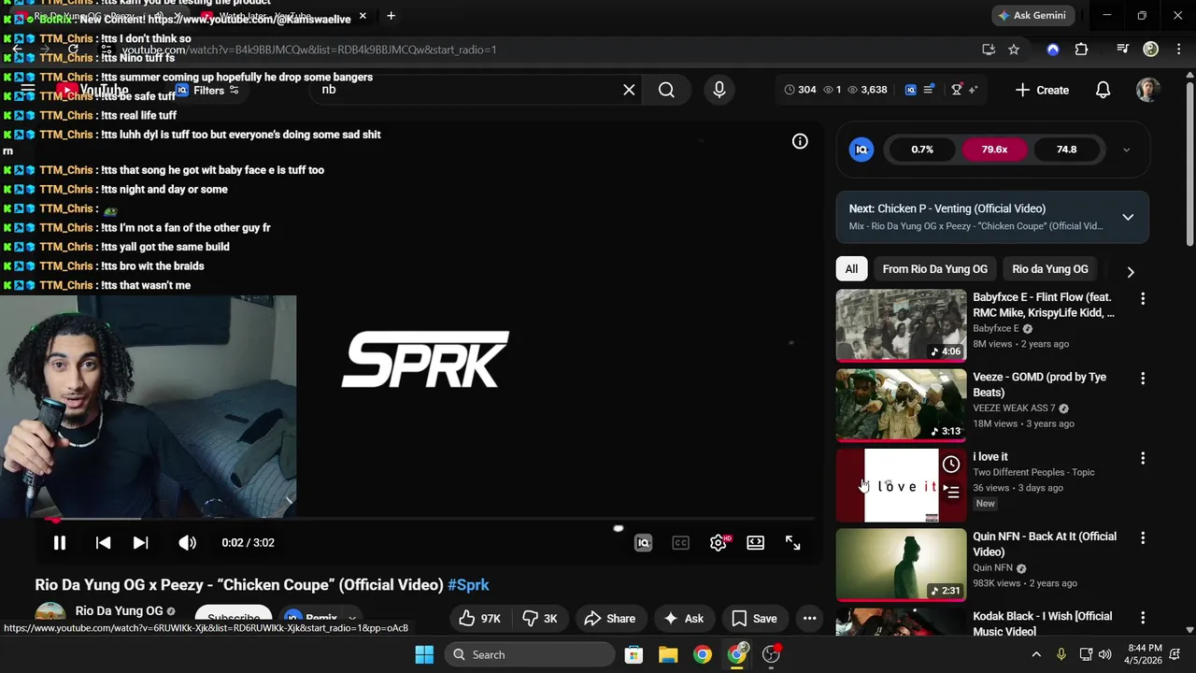This screenshot has width=1196, height=673.
Task: Open Chrome media controls icon
Action: pos(1122,50)
